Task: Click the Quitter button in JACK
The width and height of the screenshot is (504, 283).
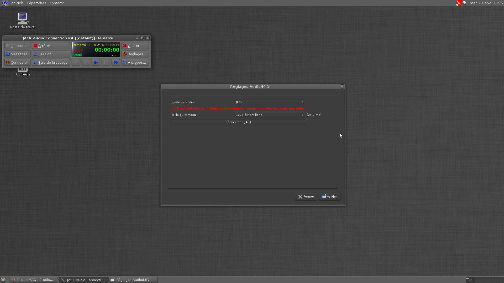Action: pos(135,46)
